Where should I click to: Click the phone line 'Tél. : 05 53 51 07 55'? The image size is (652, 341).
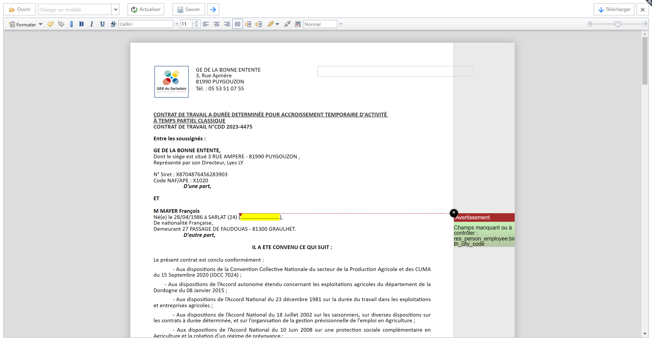220,89
